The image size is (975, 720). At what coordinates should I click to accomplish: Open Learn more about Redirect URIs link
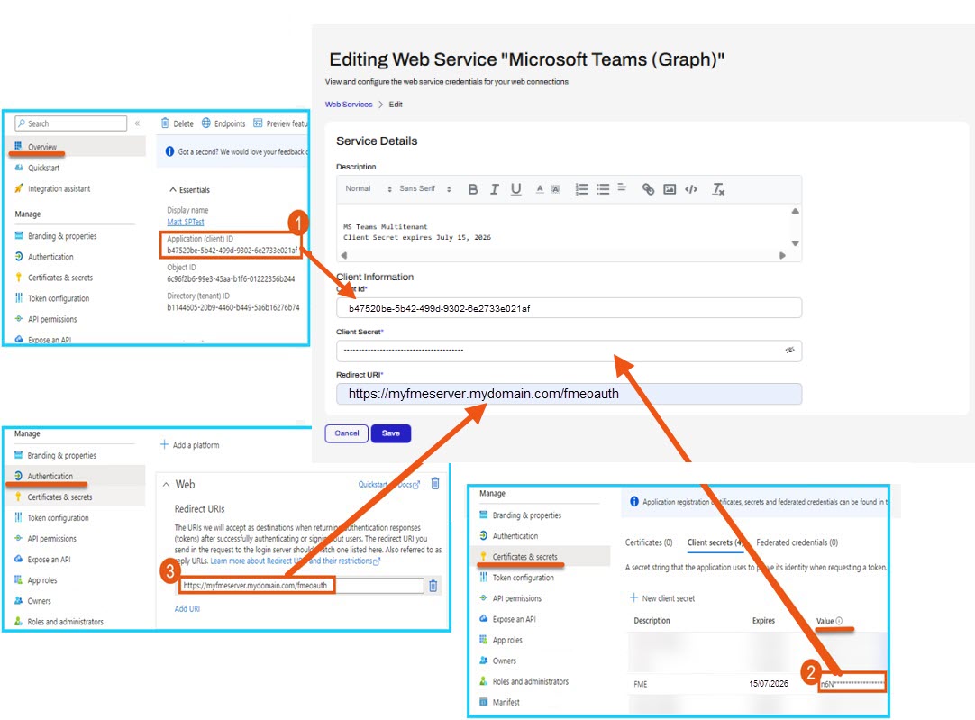pos(295,561)
